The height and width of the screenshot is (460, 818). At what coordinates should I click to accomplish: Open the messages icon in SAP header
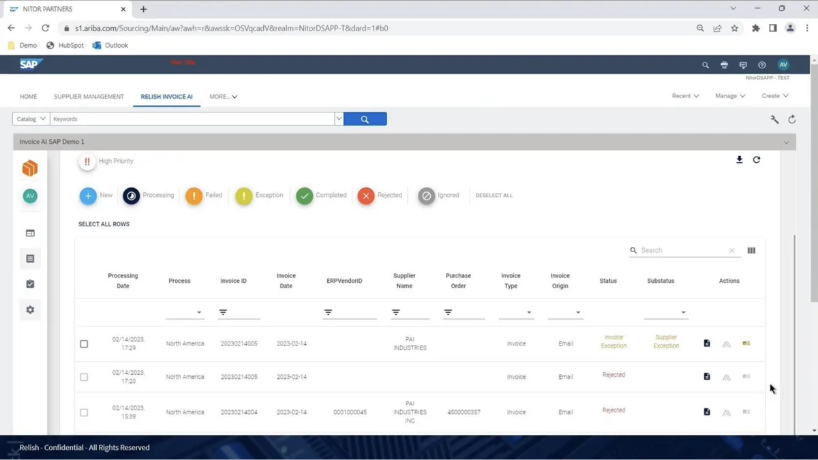[743, 65]
